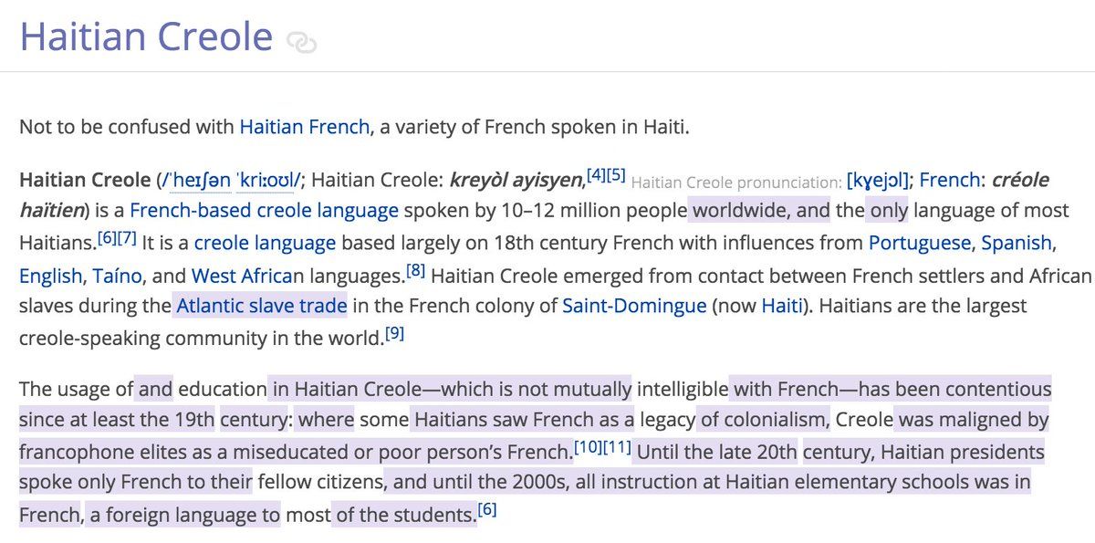1095x543 pixels.
Task: Click the creole language link
Action: pyautogui.click(x=265, y=244)
